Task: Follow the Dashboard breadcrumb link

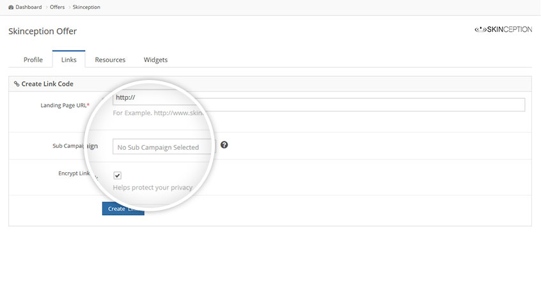Action: click(x=29, y=7)
